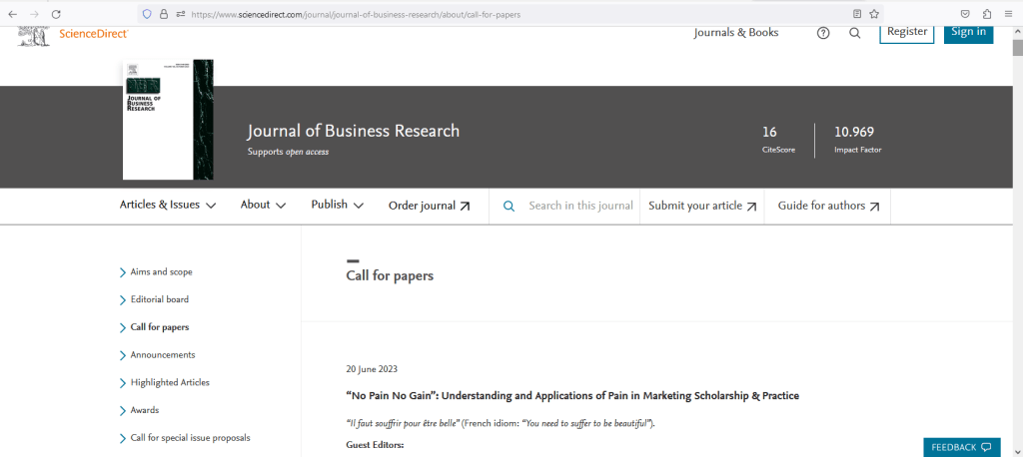Open the No Pain No Gain call title

(x=572, y=396)
